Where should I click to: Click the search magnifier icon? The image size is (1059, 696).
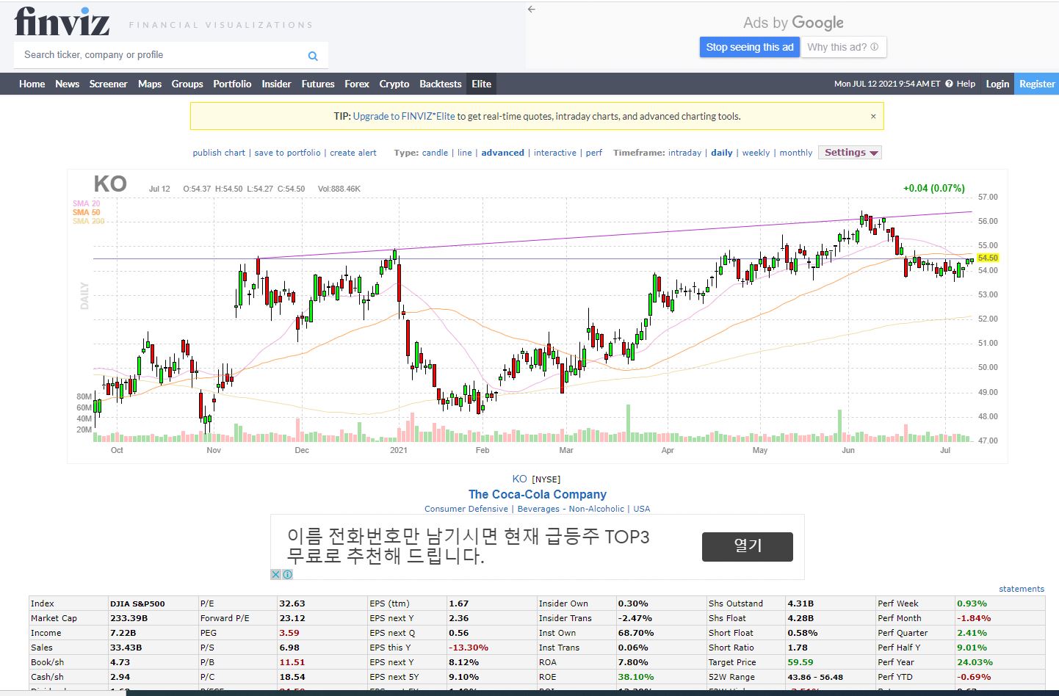313,56
